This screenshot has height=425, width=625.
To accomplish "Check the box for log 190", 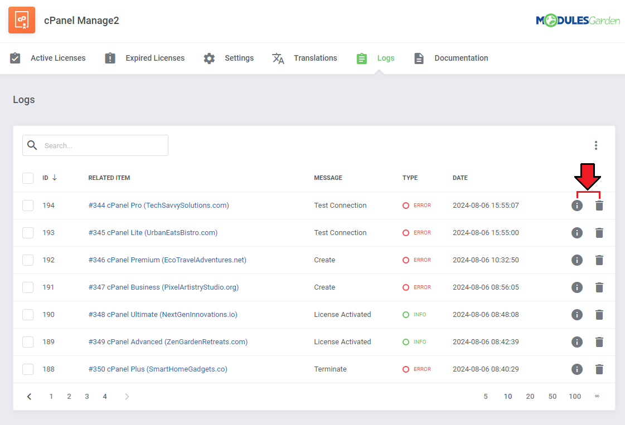I will (x=28, y=315).
